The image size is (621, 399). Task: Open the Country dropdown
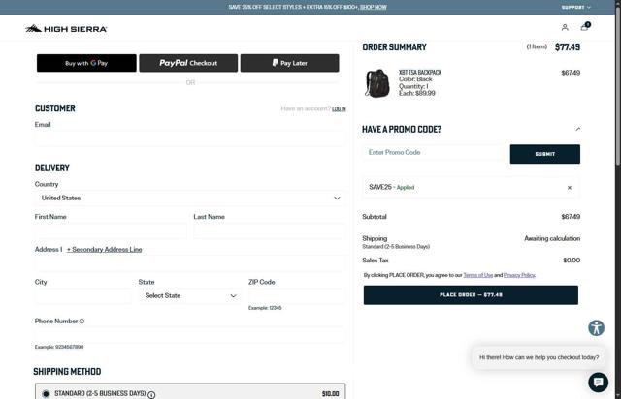coord(190,199)
